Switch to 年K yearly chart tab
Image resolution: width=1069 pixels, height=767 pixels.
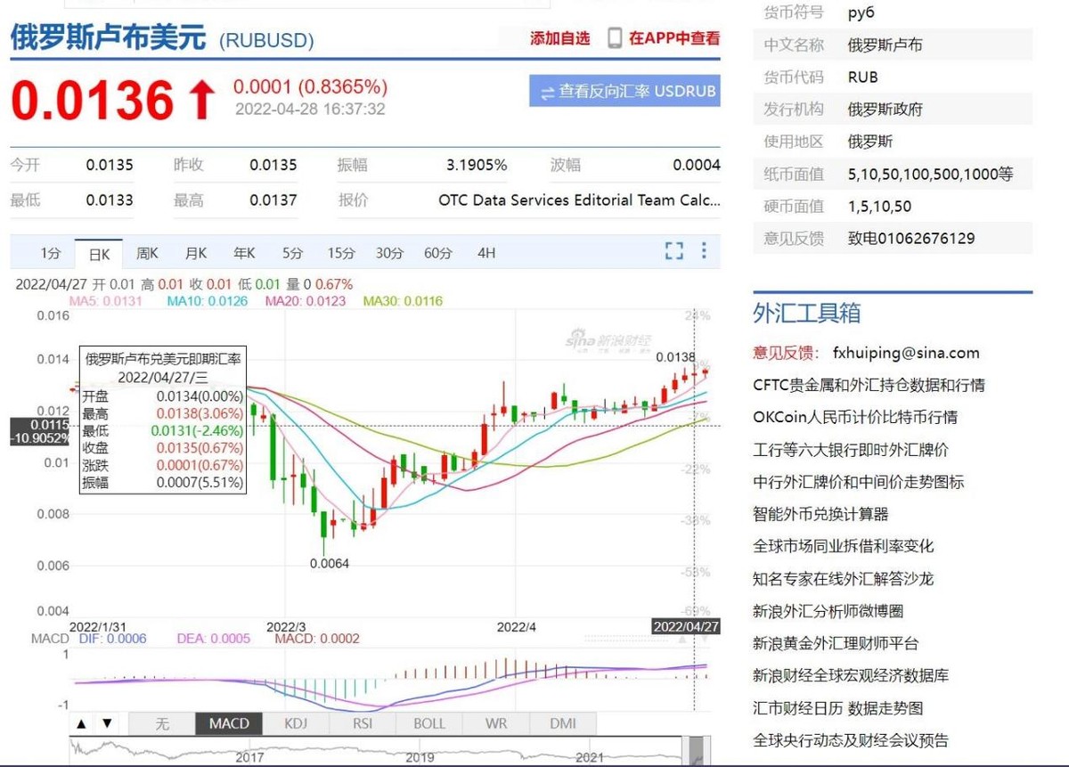click(x=244, y=253)
